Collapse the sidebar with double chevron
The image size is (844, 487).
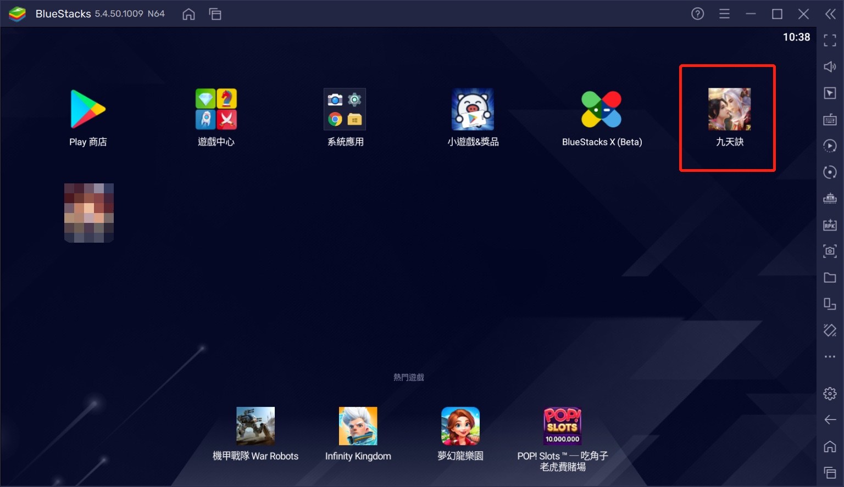830,14
